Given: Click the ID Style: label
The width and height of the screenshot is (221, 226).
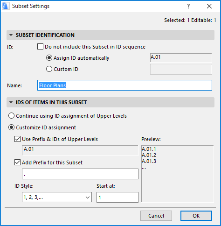Looking at the screenshot, I should click(24, 186).
